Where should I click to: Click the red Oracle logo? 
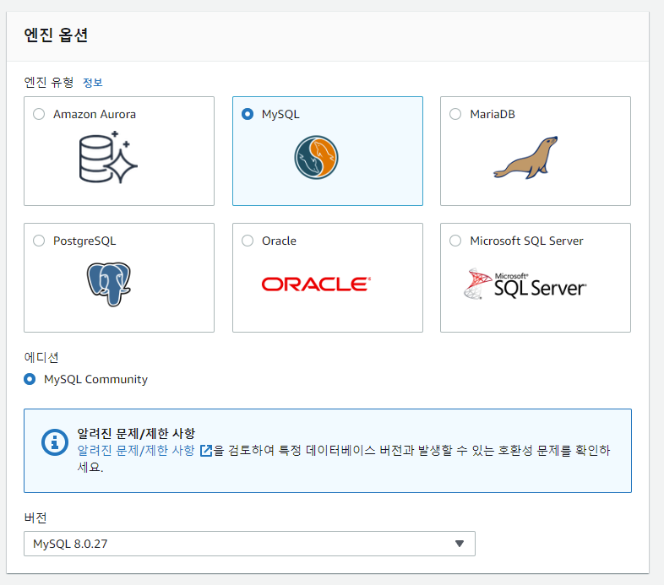[316, 284]
